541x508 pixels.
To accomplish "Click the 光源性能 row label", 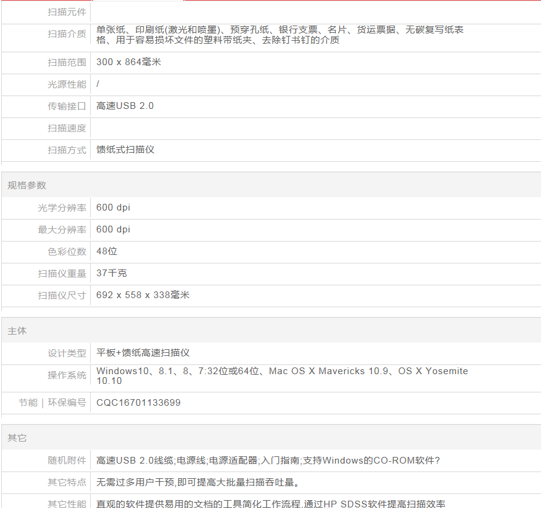I will click(67, 85).
